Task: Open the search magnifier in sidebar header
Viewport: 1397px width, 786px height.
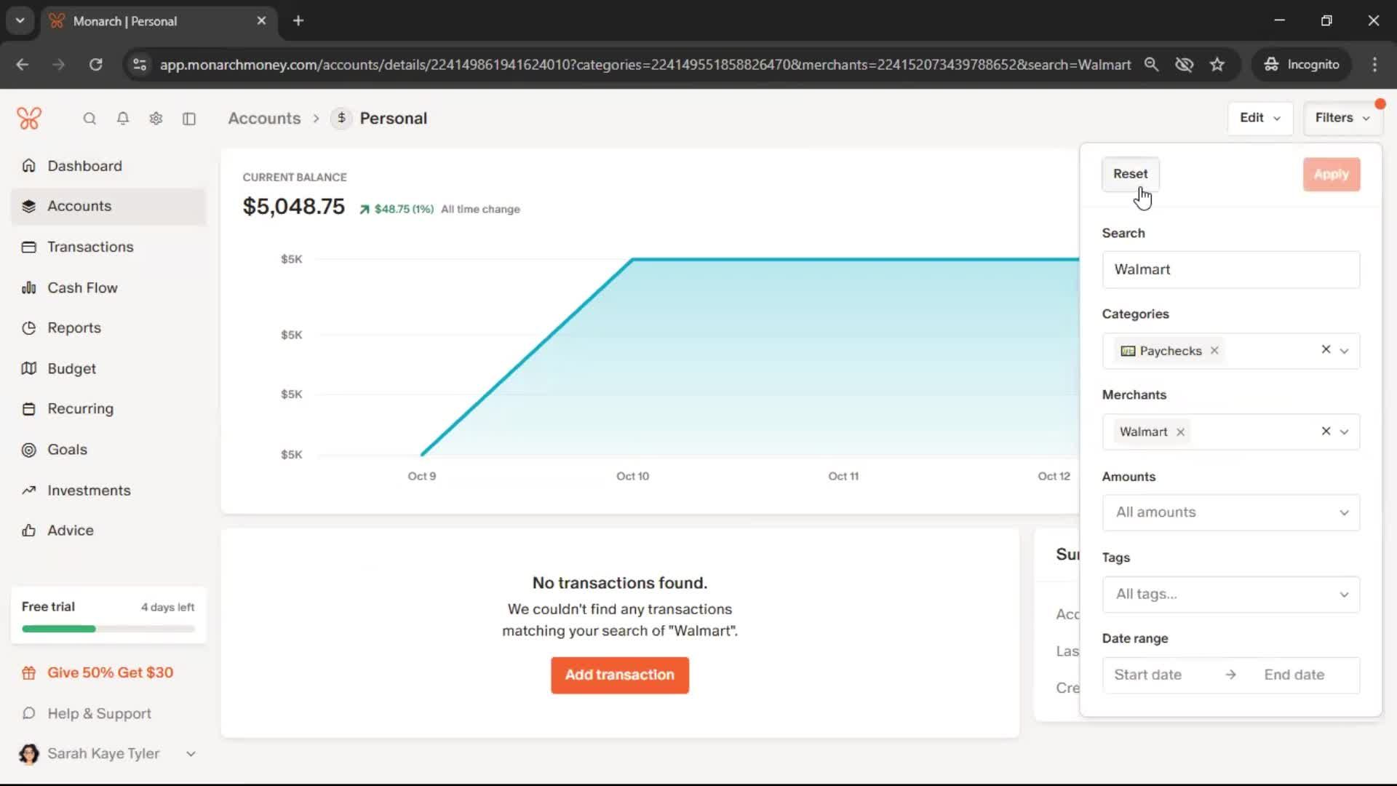Action: [x=89, y=119]
